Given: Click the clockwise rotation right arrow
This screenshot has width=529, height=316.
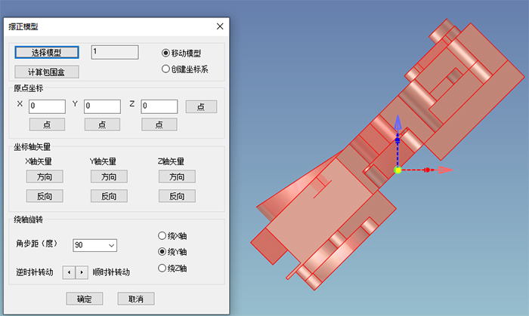Looking at the screenshot, I should 82,272.
